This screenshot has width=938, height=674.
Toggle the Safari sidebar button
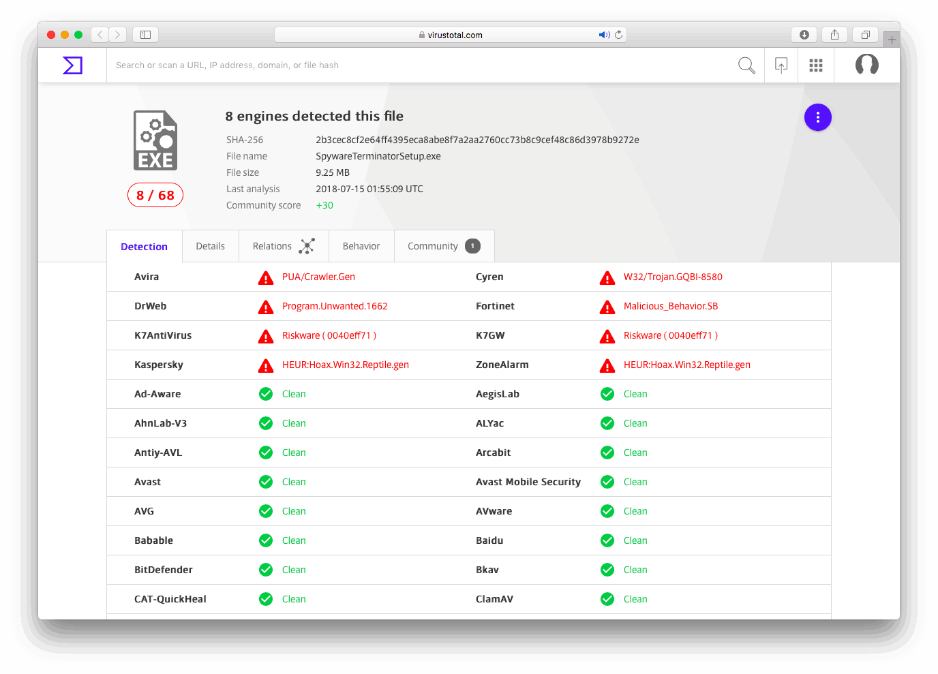(145, 35)
